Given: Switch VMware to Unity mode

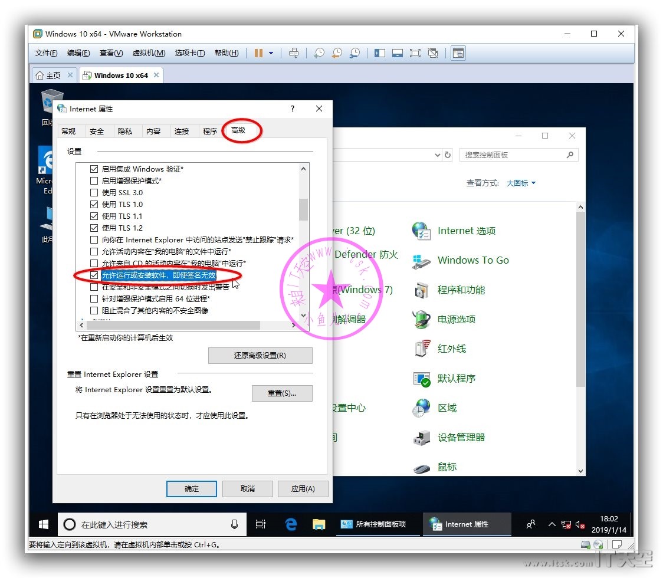Looking at the screenshot, I should click(x=433, y=53).
